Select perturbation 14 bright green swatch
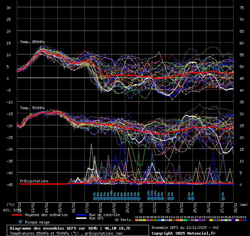Image resolution: width=250 pixels, height=236 pixels. (x=185, y=220)
